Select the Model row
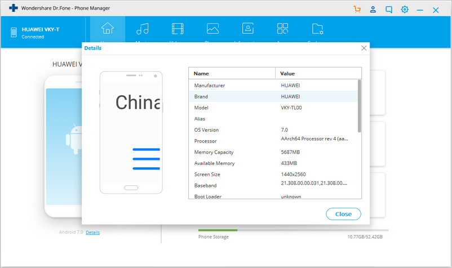Viewport: 452px width, 268px height. click(x=273, y=108)
